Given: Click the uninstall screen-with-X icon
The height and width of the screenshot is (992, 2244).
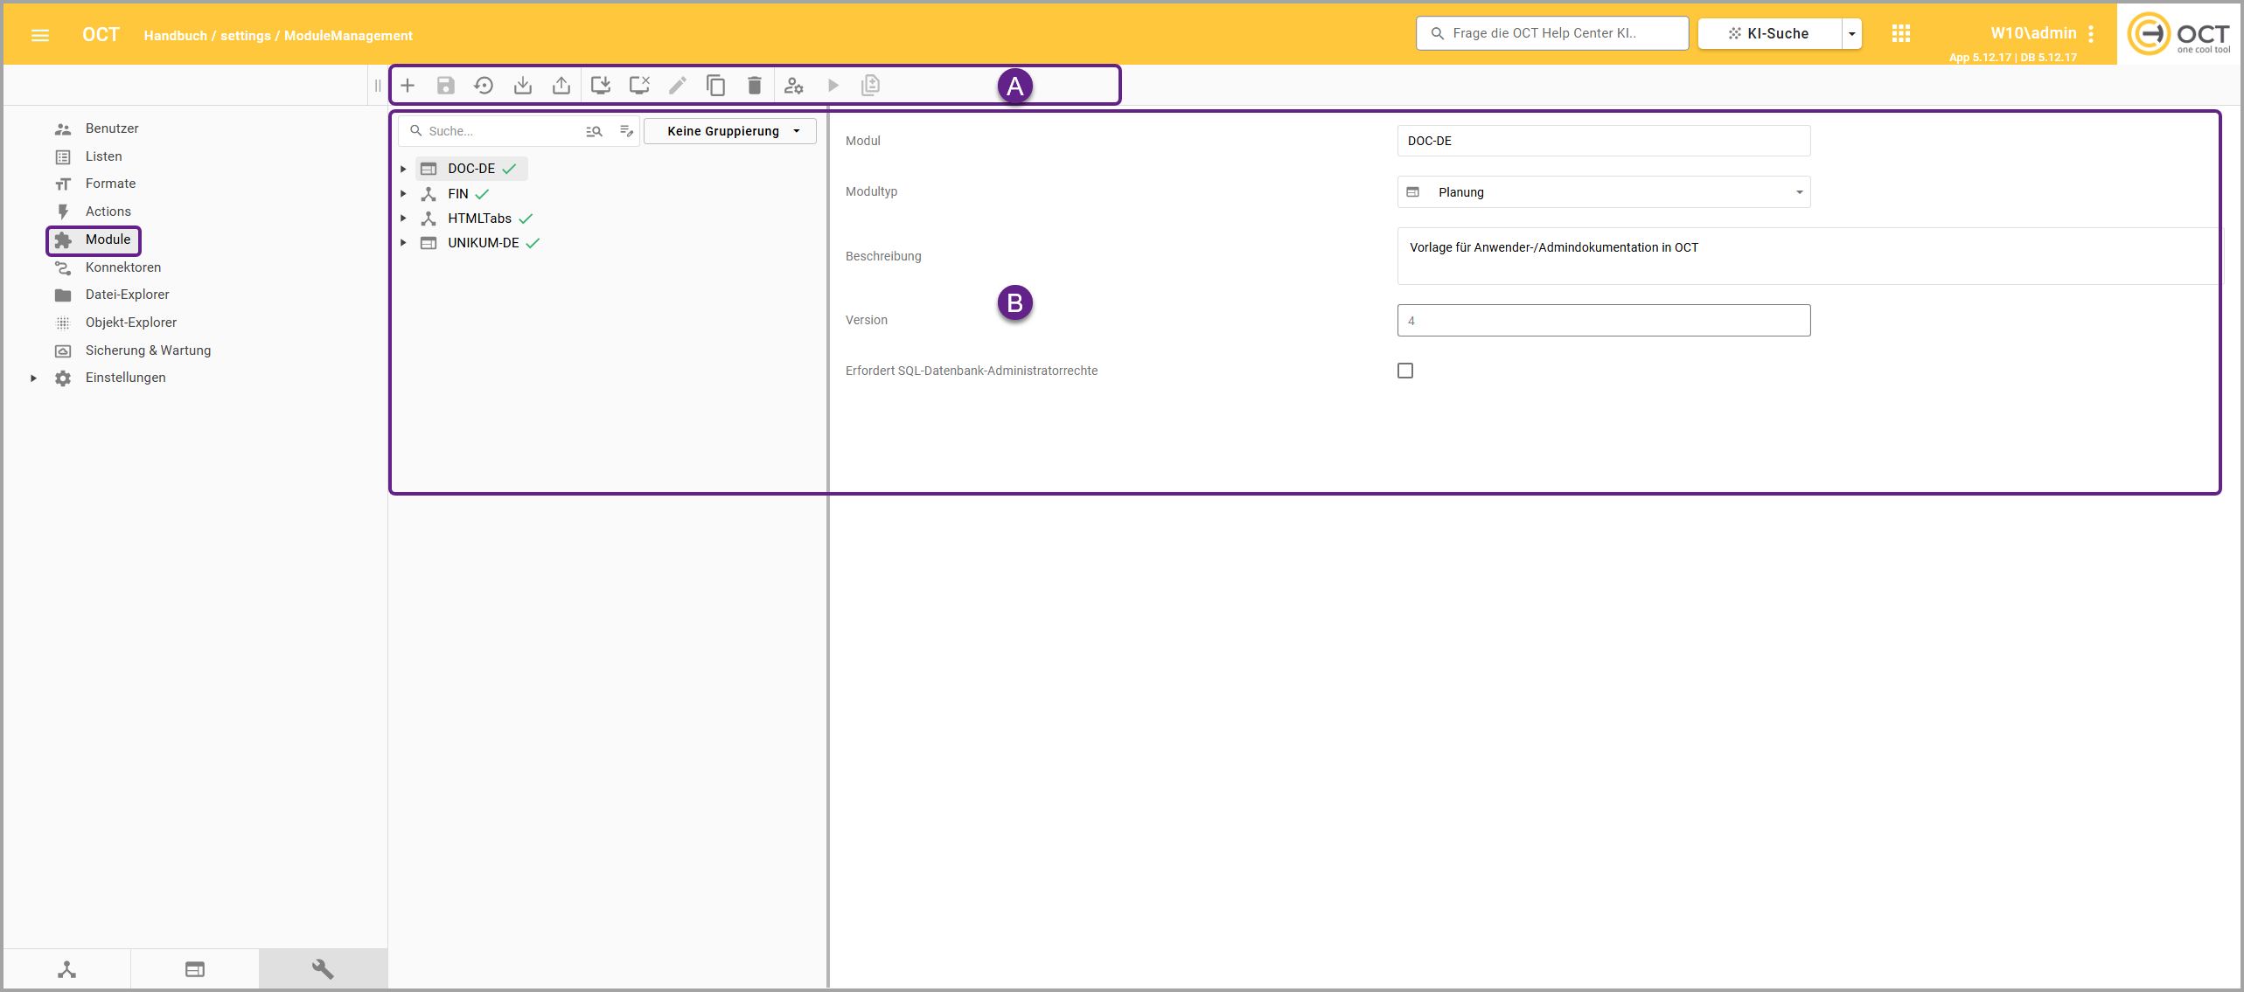Looking at the screenshot, I should (639, 86).
